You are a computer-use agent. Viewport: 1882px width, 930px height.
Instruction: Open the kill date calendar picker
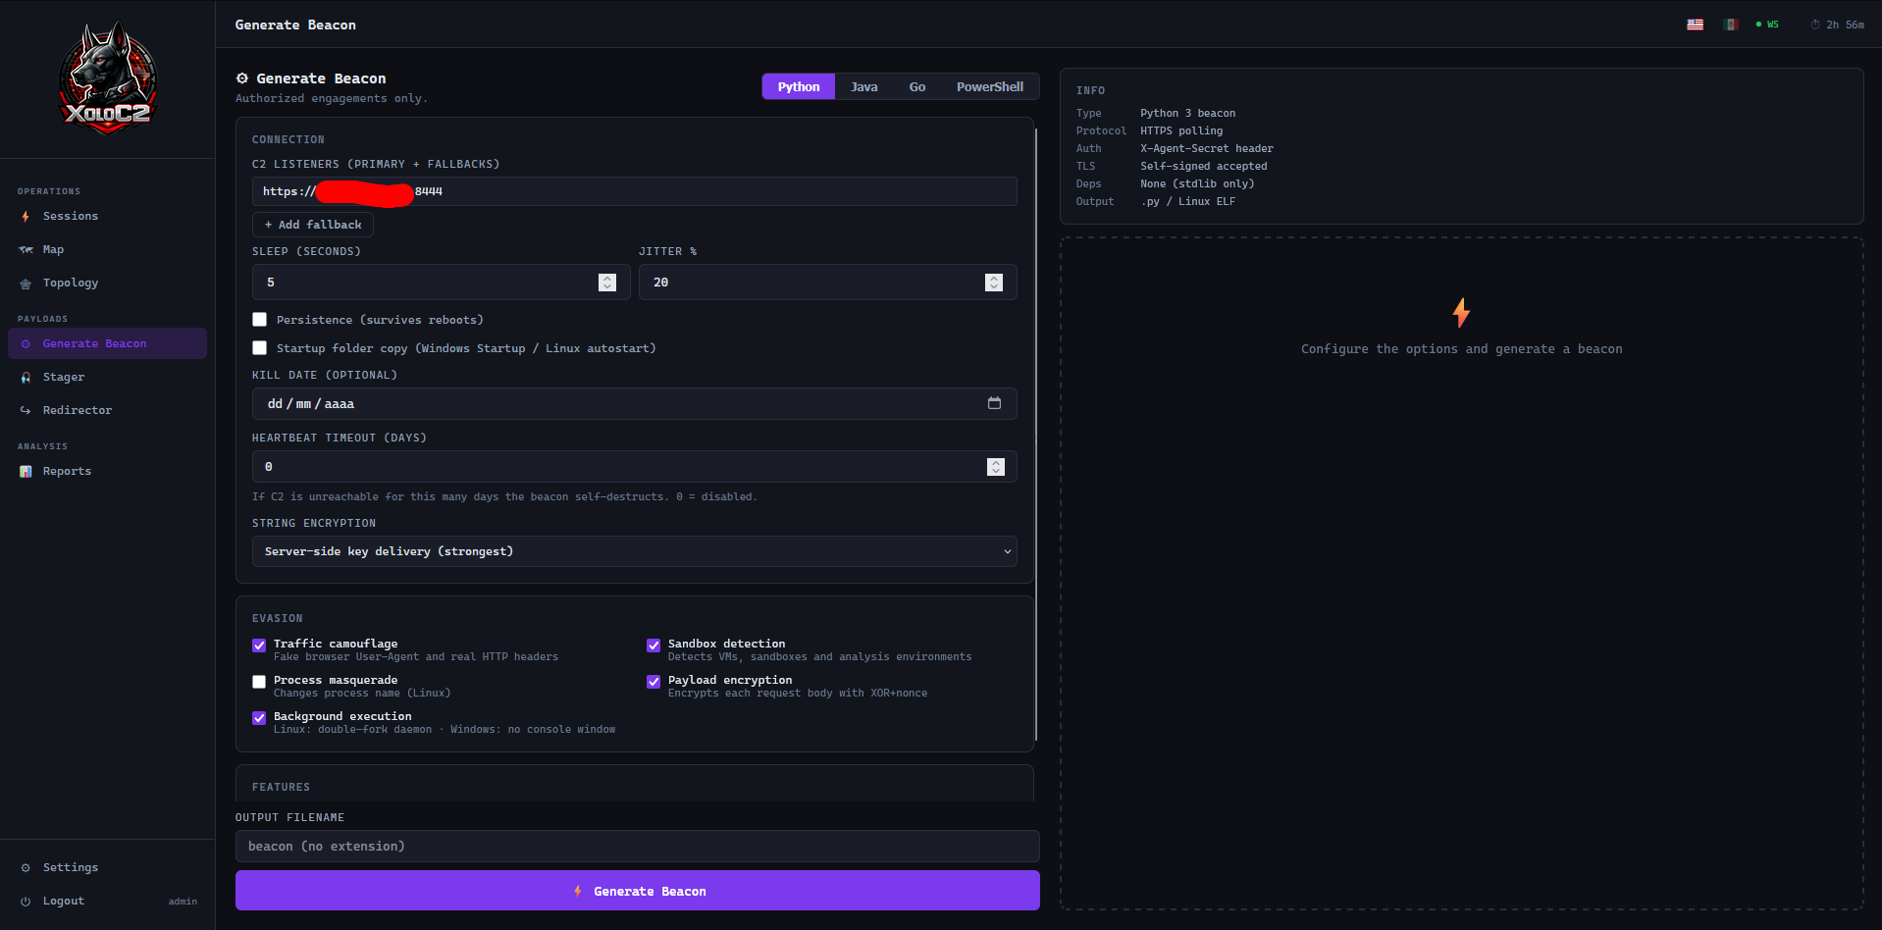point(995,403)
